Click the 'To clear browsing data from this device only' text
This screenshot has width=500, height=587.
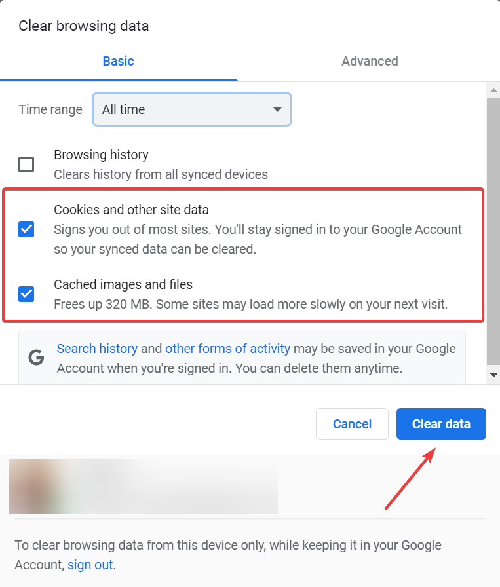(x=228, y=555)
